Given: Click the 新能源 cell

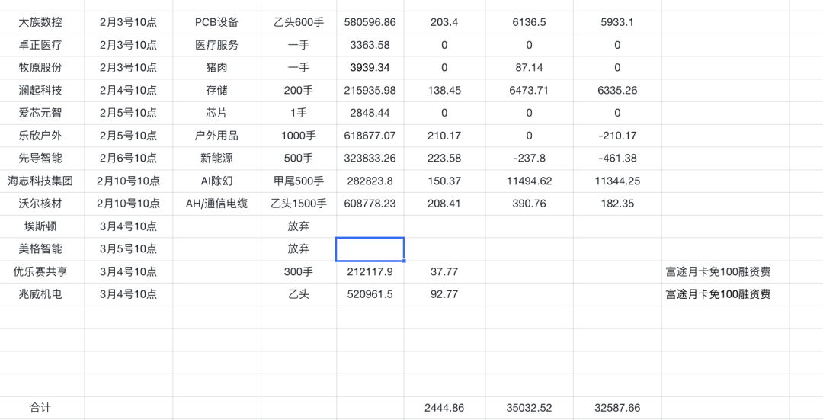Looking at the screenshot, I should click(x=216, y=159).
